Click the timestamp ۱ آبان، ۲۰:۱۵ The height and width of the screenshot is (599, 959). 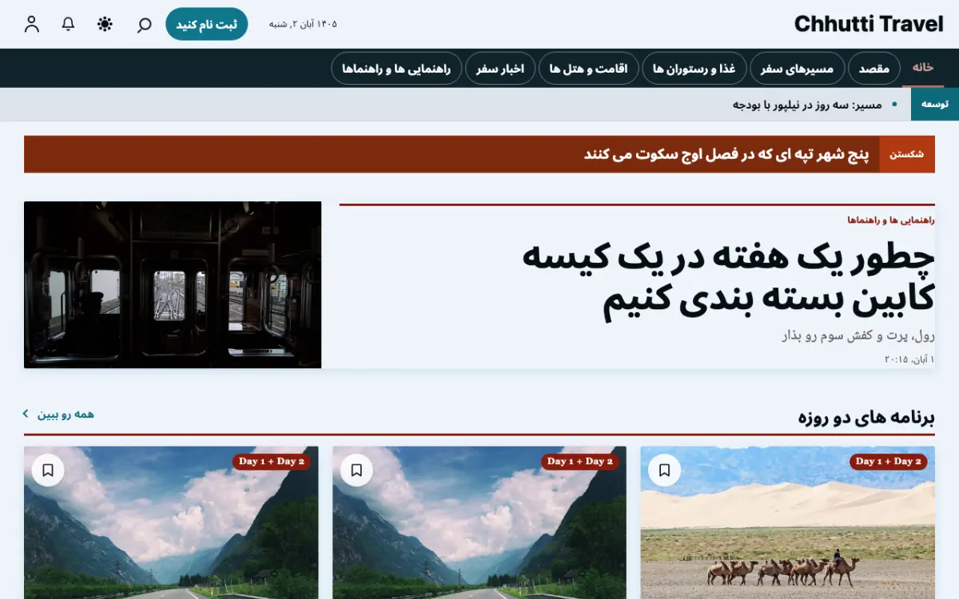(x=909, y=360)
